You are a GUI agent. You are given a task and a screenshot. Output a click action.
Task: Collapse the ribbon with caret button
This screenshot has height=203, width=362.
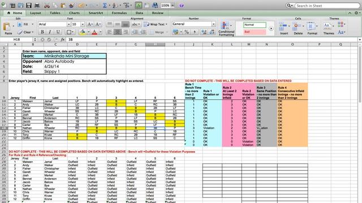tap(350, 13)
